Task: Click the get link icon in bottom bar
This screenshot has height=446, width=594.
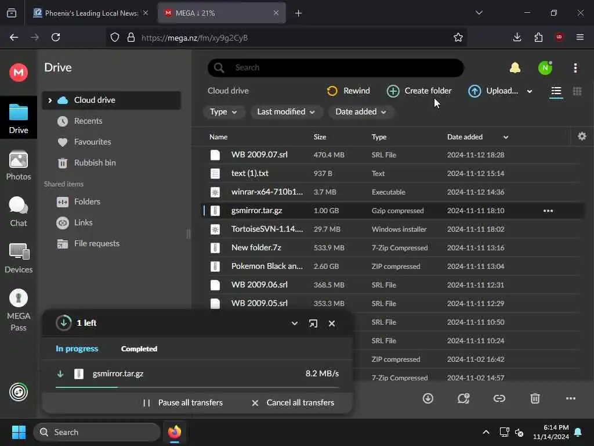Action: pyautogui.click(x=499, y=398)
